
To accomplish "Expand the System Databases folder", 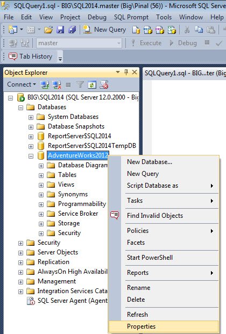I will pyautogui.click(x=31, y=117).
